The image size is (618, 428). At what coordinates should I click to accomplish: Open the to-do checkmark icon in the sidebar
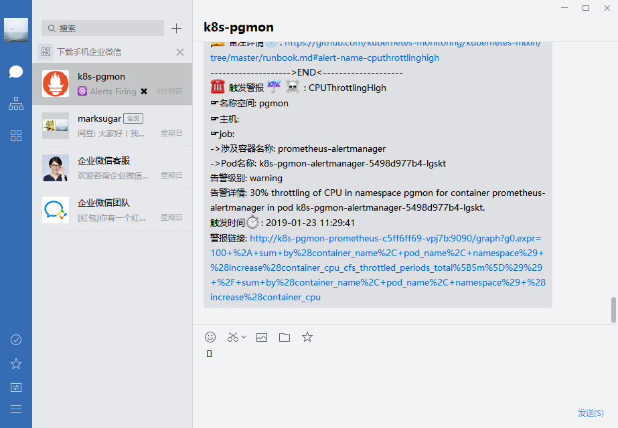[x=16, y=340]
